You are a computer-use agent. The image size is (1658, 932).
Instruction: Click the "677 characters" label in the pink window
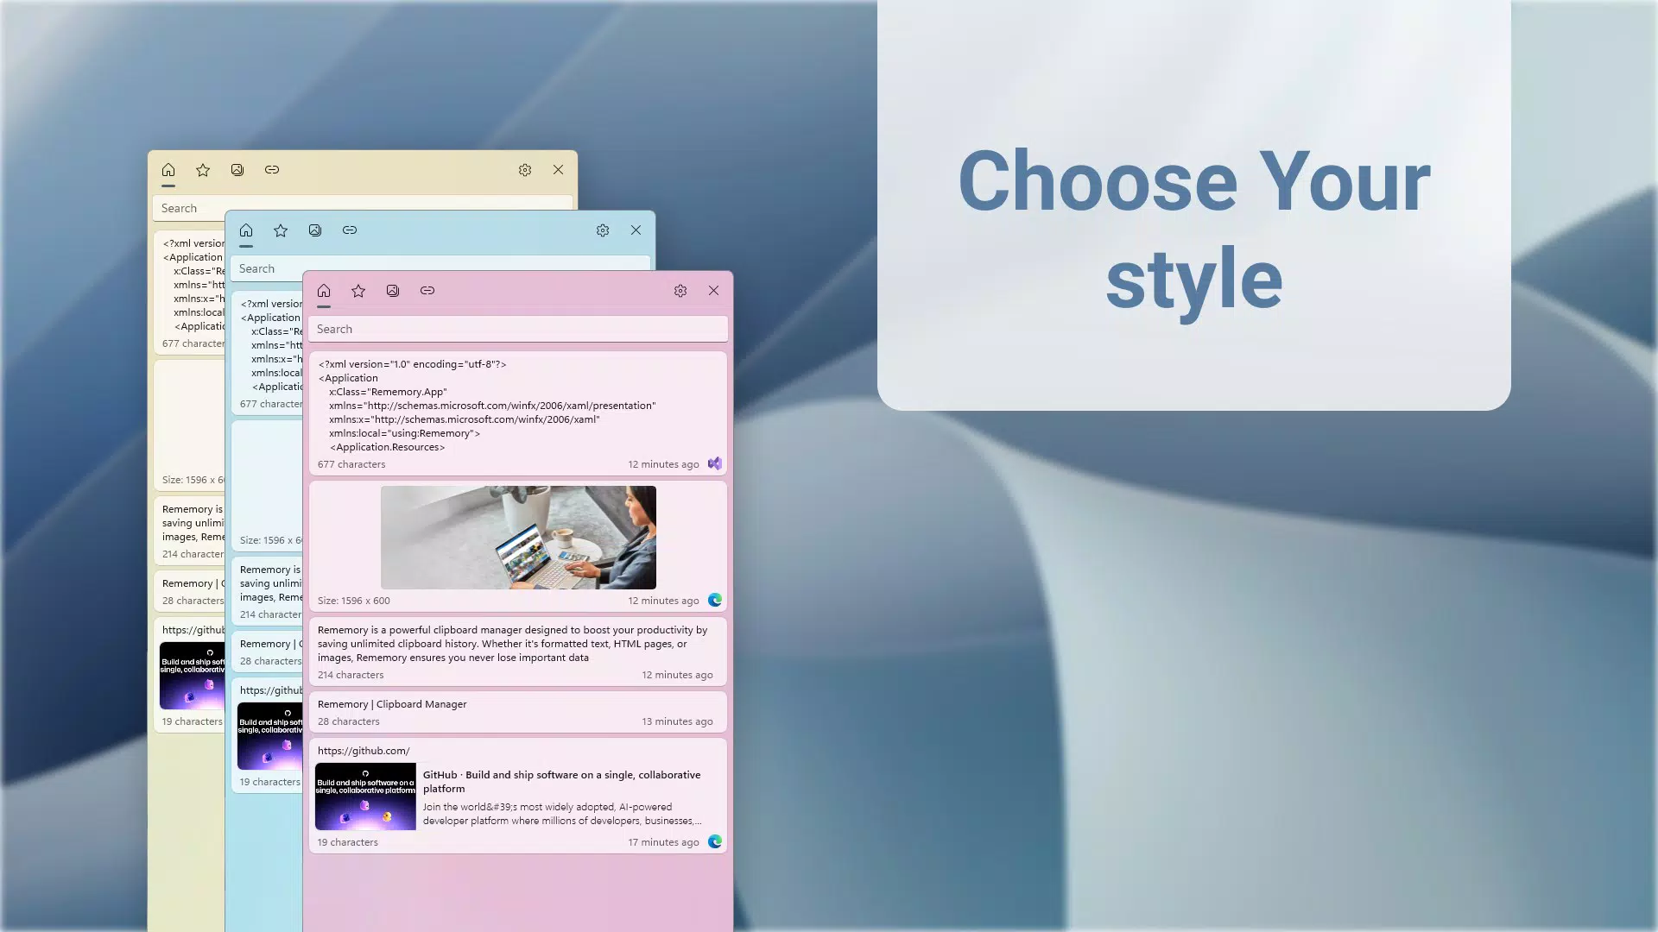[x=351, y=464]
